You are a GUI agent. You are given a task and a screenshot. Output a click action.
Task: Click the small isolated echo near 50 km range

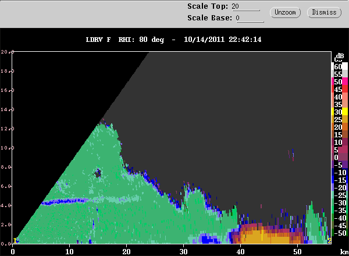point(291,155)
